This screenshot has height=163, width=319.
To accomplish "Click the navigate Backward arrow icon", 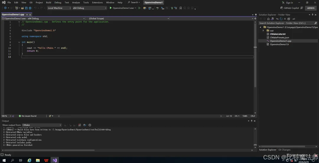I will 5,8.
